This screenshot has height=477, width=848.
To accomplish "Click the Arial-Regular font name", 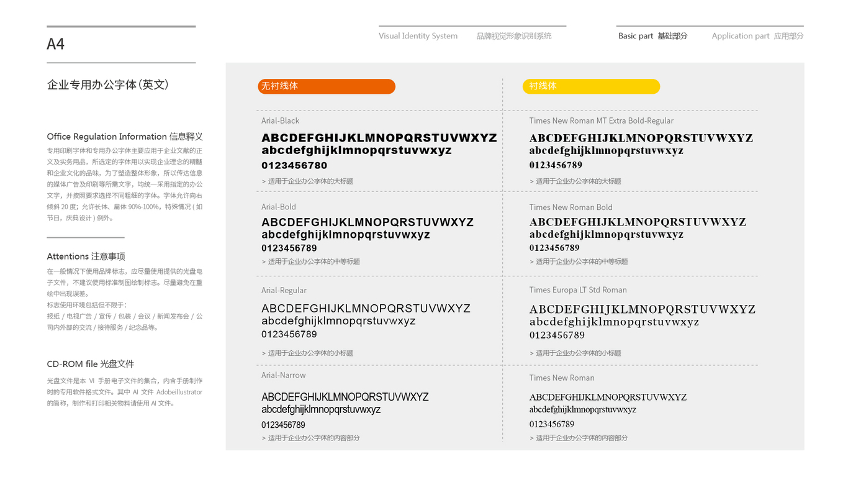I will coord(284,290).
